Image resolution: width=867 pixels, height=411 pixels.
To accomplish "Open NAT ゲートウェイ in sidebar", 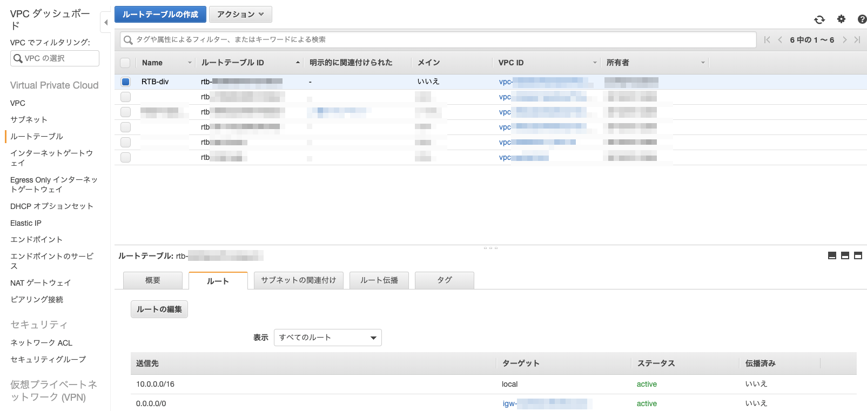I will coord(41,283).
